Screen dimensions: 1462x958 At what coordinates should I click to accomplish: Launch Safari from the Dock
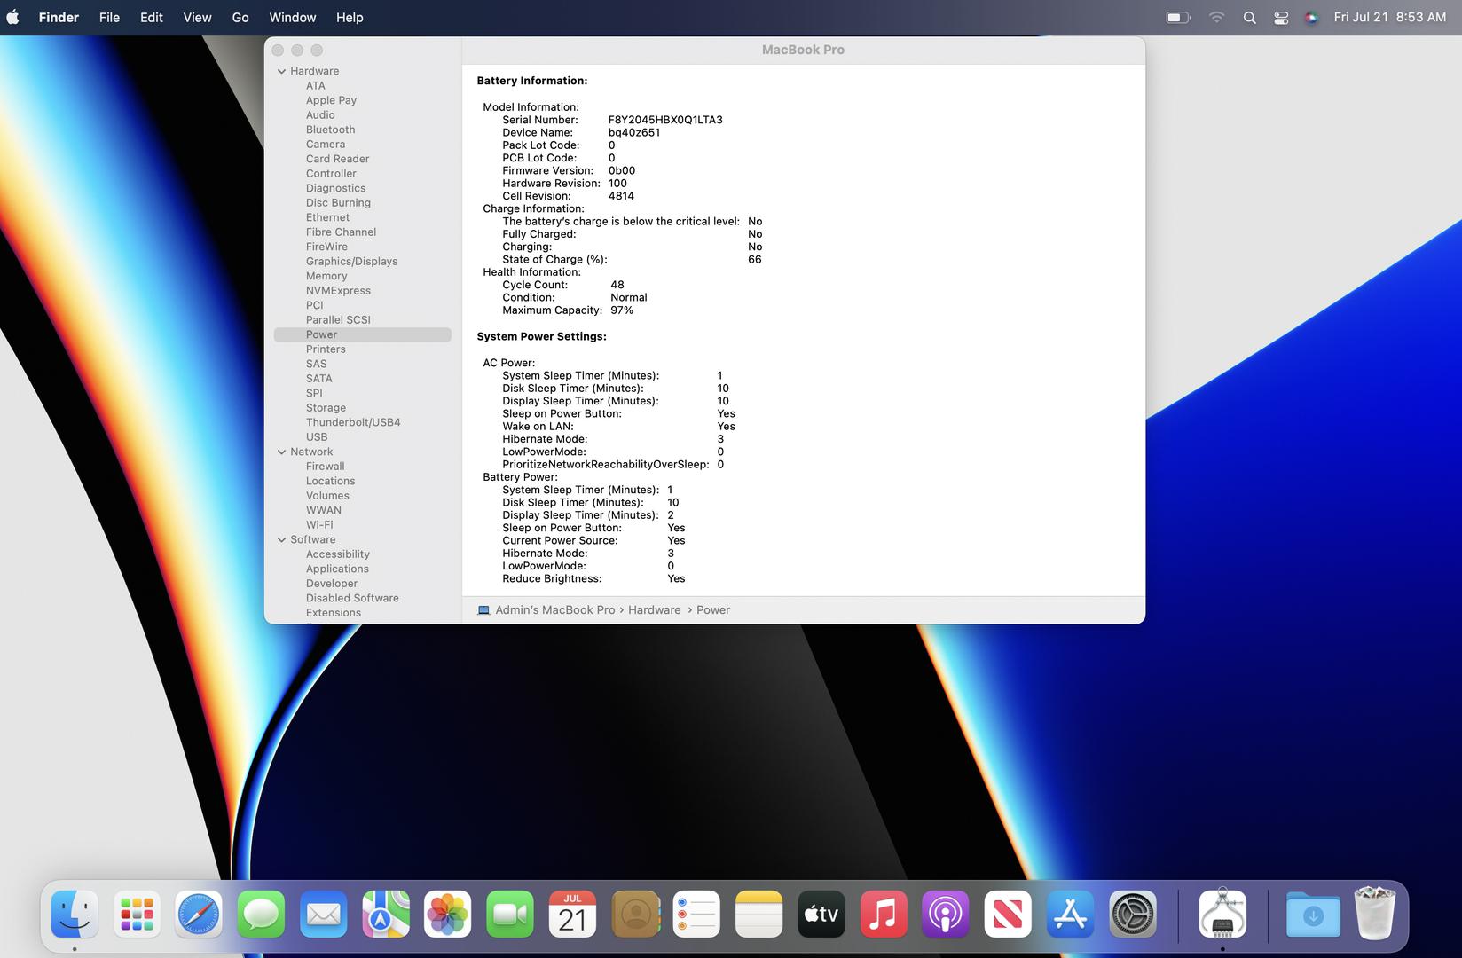tap(199, 915)
